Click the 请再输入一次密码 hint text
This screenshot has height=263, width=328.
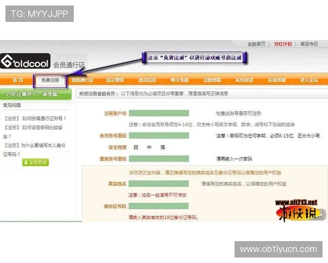tap(234, 159)
